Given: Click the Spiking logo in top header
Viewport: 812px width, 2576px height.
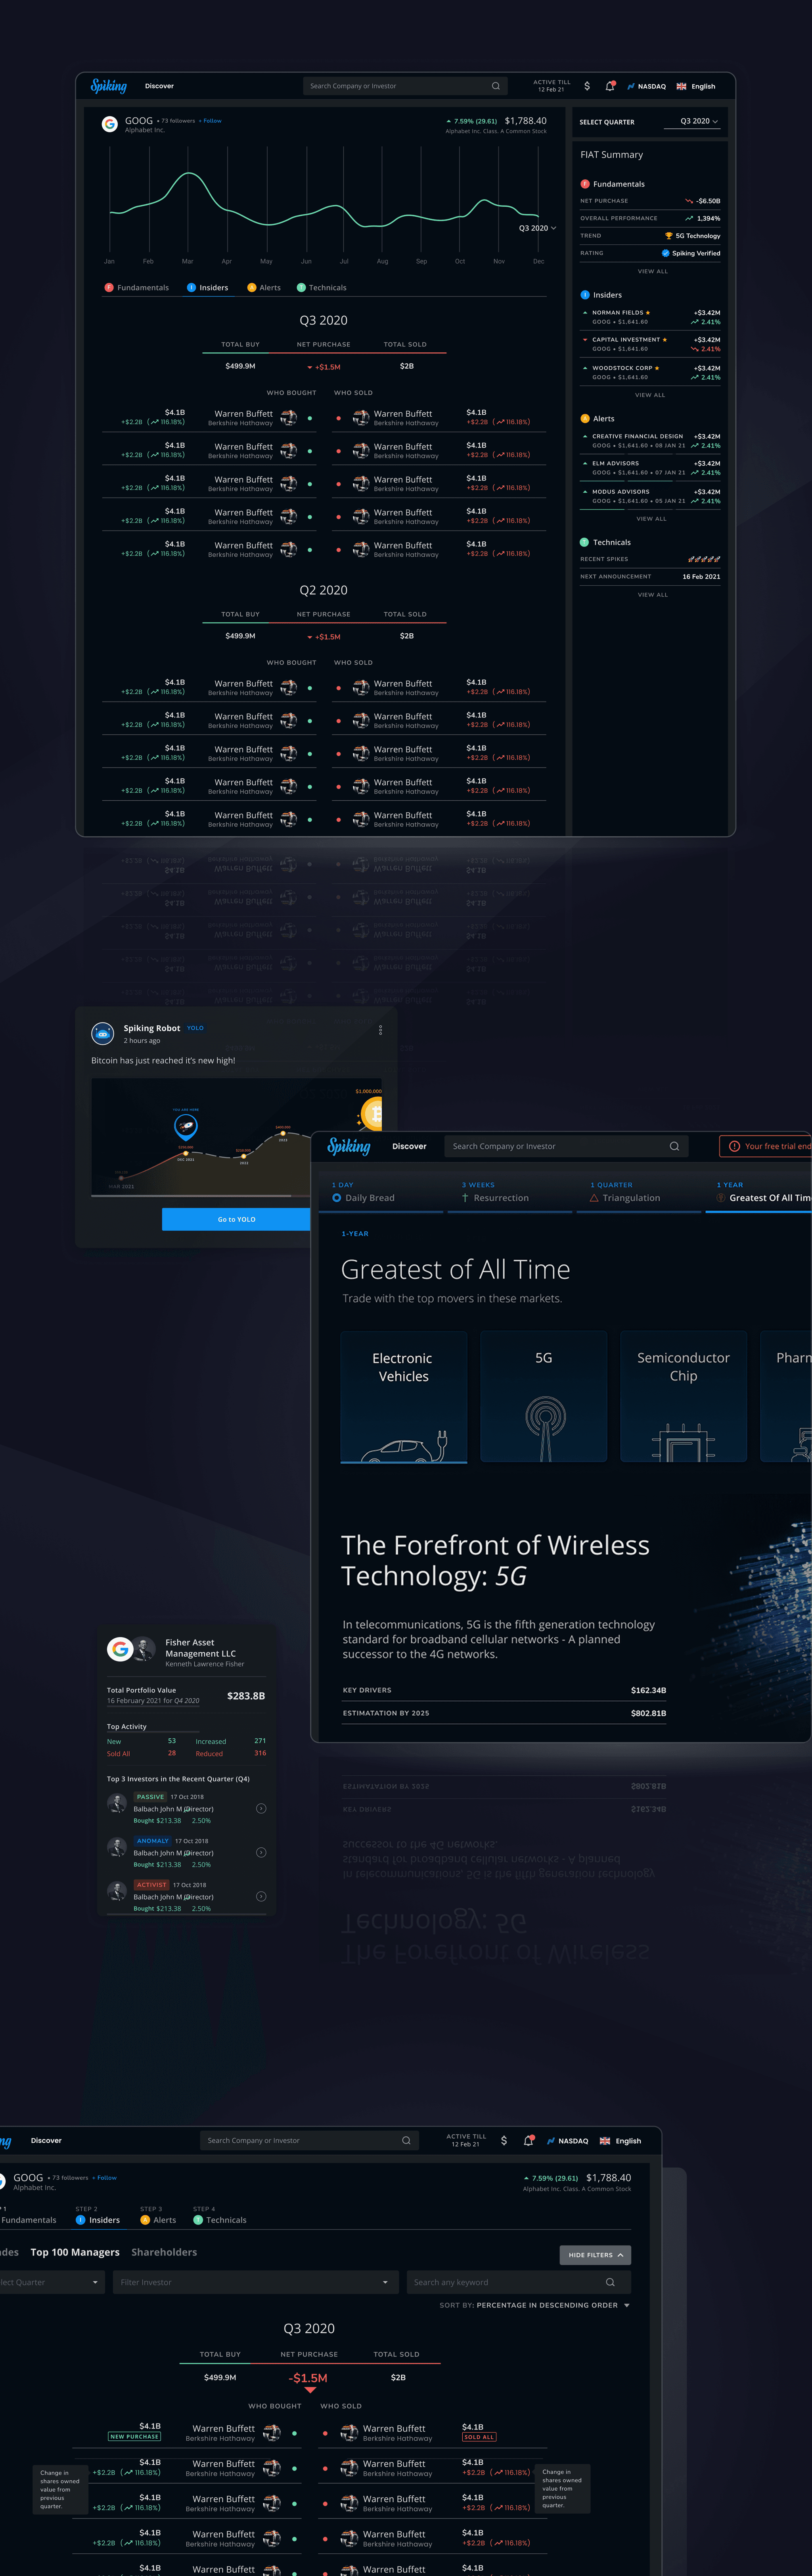Looking at the screenshot, I should 109,86.
